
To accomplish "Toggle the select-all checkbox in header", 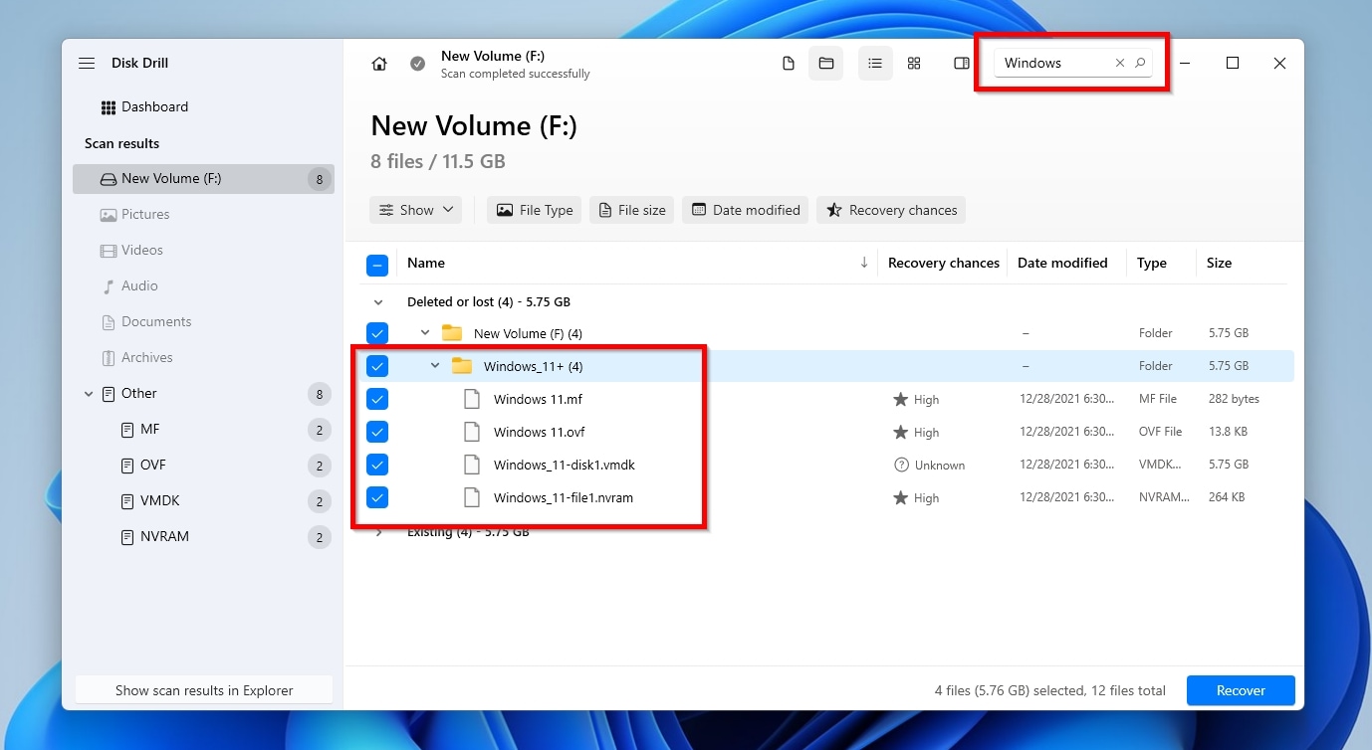I will [377, 265].
